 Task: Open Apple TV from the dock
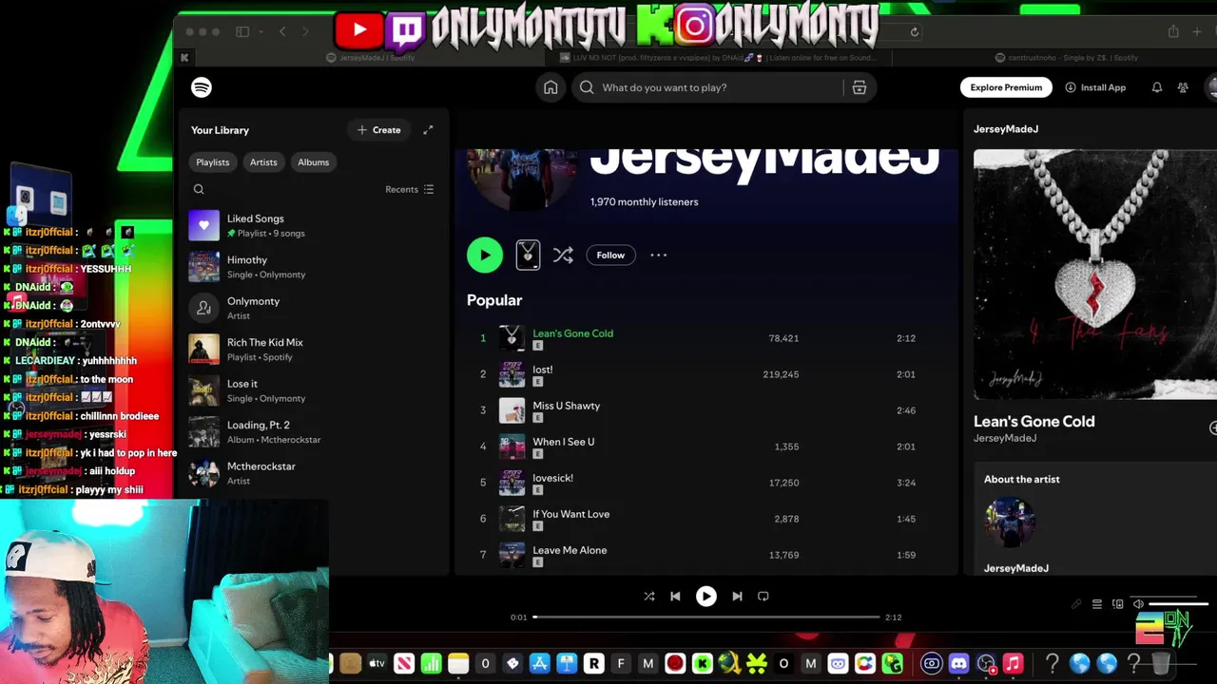377,663
